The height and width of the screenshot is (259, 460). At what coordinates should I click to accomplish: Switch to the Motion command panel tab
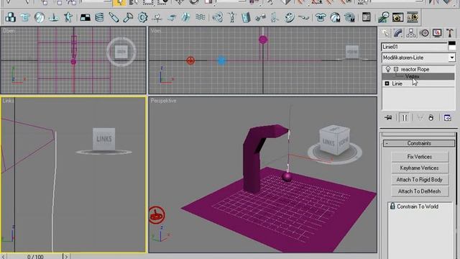click(x=424, y=33)
